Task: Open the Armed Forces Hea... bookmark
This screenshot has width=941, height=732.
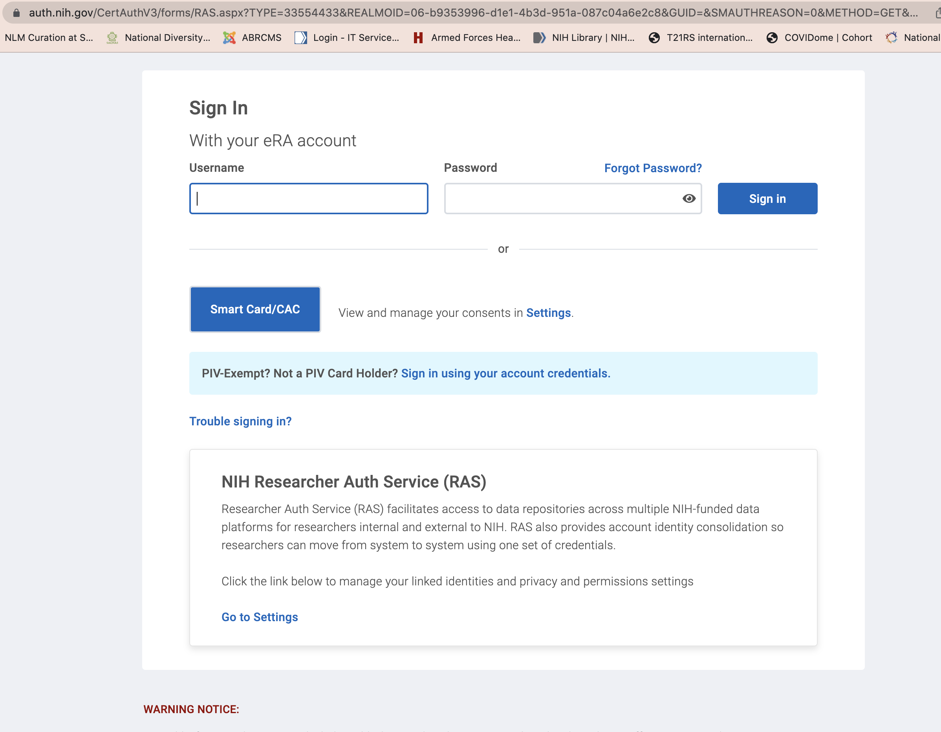Action: coord(467,38)
